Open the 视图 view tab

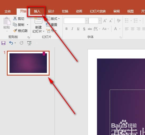click(130, 11)
